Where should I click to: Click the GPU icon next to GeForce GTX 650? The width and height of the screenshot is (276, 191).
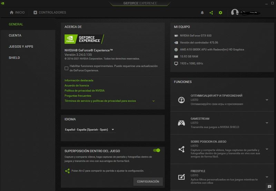[176, 36]
